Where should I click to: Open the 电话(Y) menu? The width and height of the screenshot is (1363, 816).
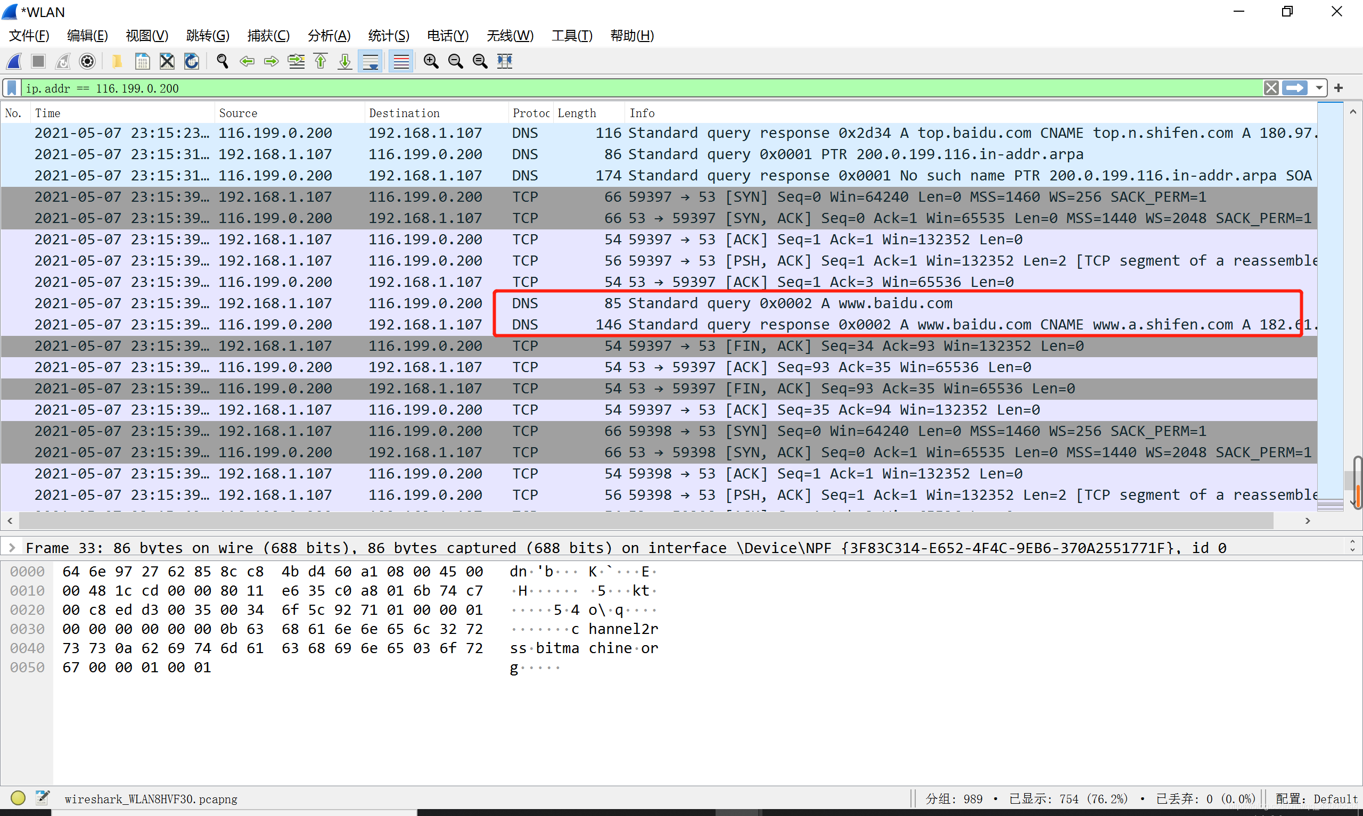(x=448, y=36)
